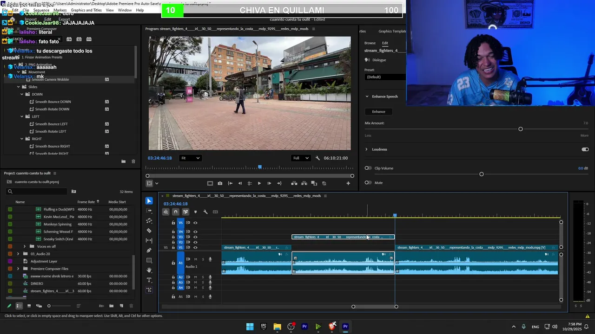Mute audio track A1
595x334 pixels.
[196, 259]
